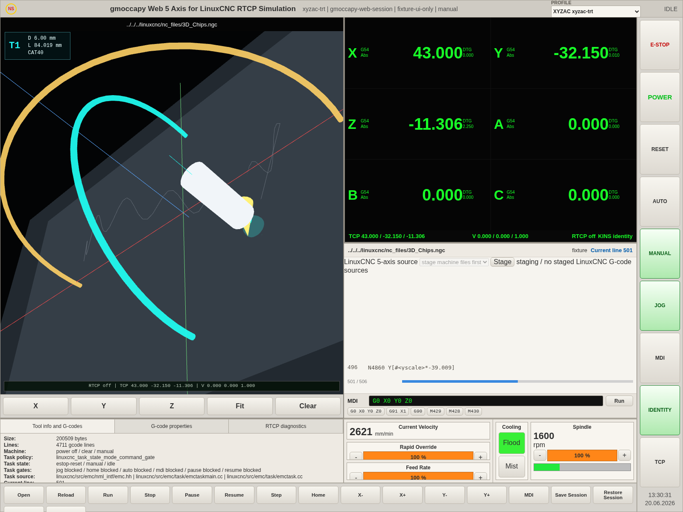Hit the E-STOP button
Image resolution: width=683 pixels, height=512 pixels.
pyautogui.click(x=660, y=45)
